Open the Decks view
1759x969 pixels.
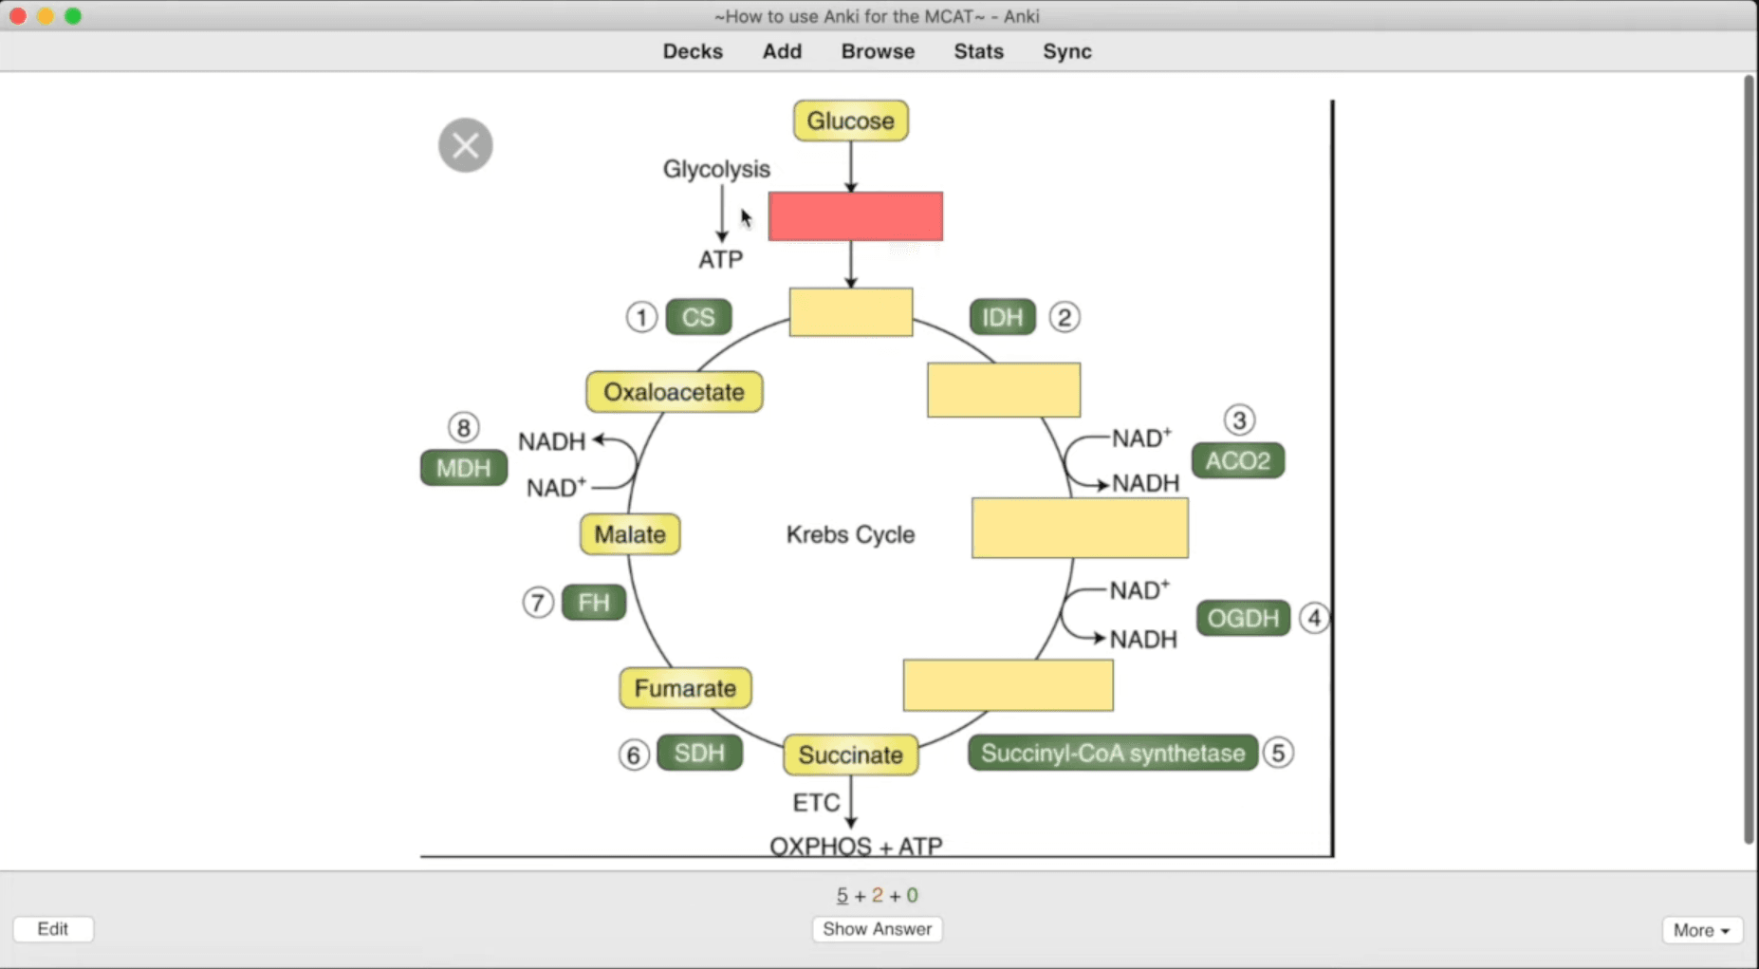693,51
